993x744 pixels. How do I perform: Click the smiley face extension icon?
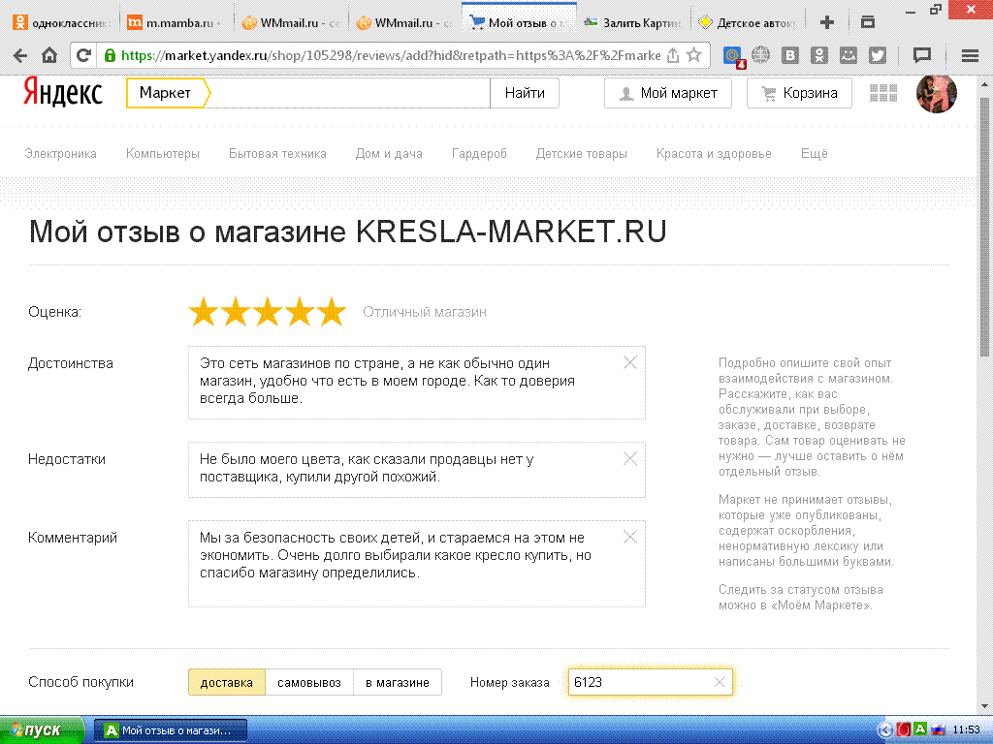coord(848,55)
